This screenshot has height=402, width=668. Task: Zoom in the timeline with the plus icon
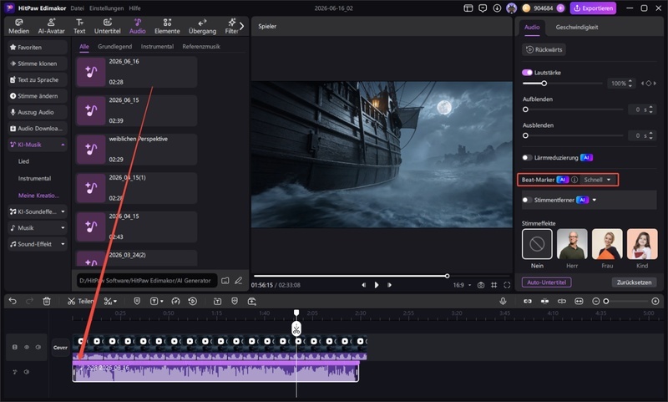pos(655,301)
